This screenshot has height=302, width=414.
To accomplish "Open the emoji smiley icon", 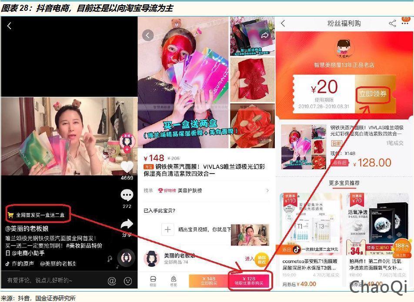I will 128,281.
